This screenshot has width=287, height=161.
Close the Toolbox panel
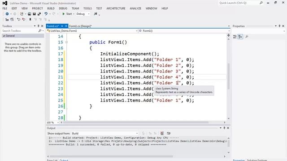(x=42, y=26)
